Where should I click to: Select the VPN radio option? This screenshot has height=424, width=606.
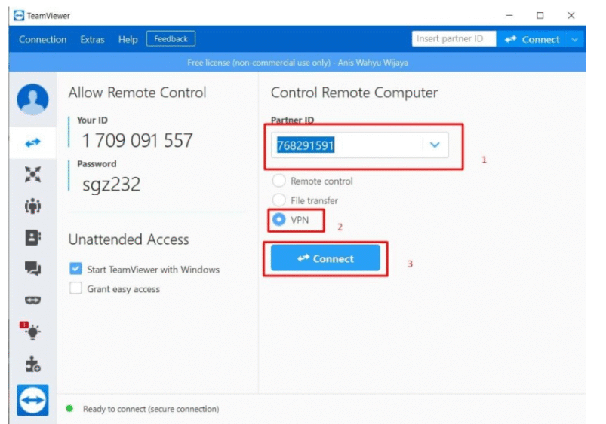(x=279, y=219)
